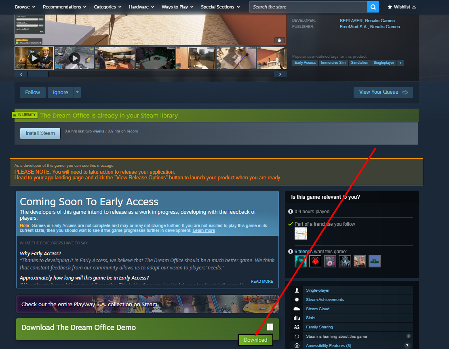This screenshot has height=349, width=449.
Task: Open the franchise logo thumbnail
Action: (301, 233)
